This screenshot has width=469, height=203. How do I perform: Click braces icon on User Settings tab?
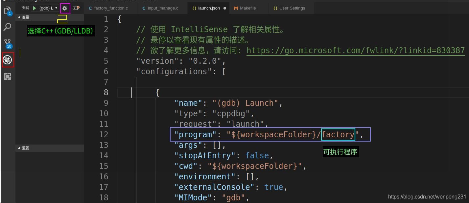click(275, 8)
